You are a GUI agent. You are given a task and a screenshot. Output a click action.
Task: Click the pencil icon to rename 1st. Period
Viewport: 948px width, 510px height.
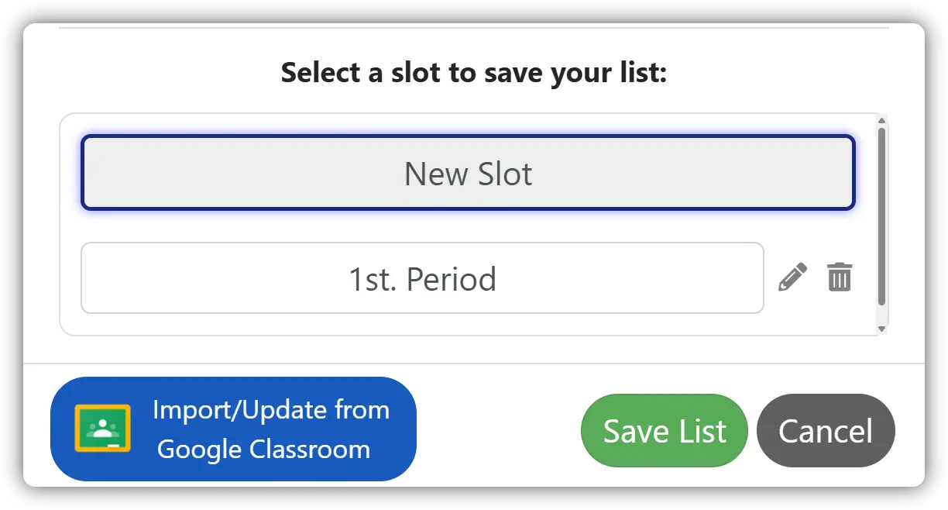(x=792, y=277)
